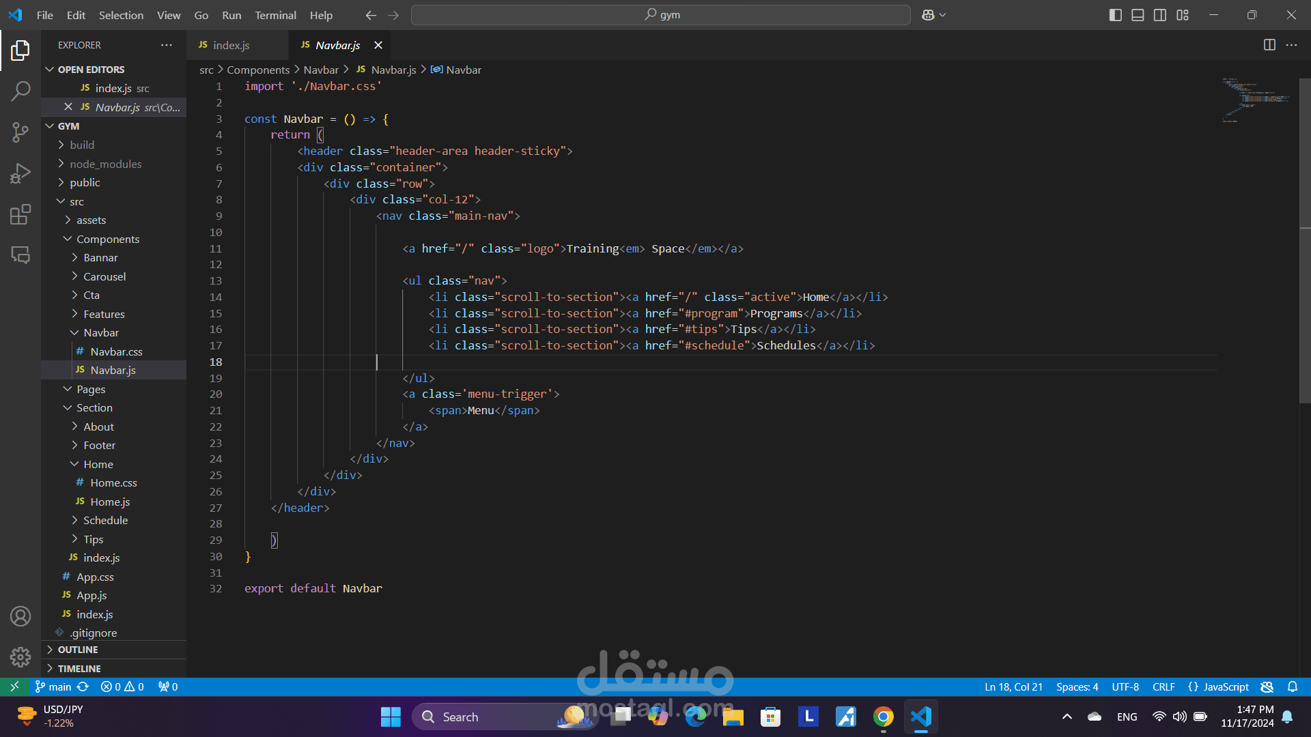Click the Accounts icon
Viewport: 1311px width, 737px height.
pos(20,616)
